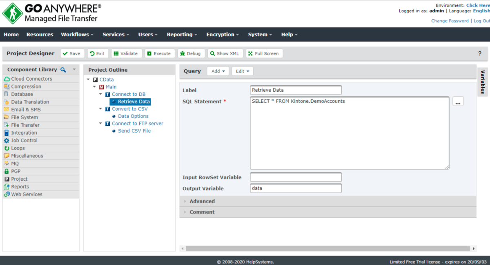Open the Edit dropdown in Query panel

click(x=243, y=71)
